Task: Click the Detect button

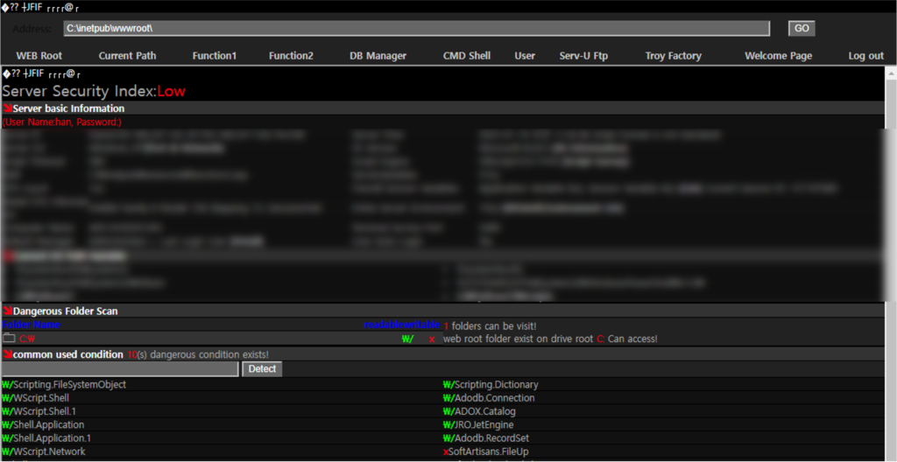Action: tap(262, 368)
